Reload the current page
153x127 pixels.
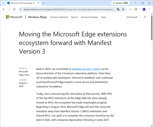[x=14, y=9]
